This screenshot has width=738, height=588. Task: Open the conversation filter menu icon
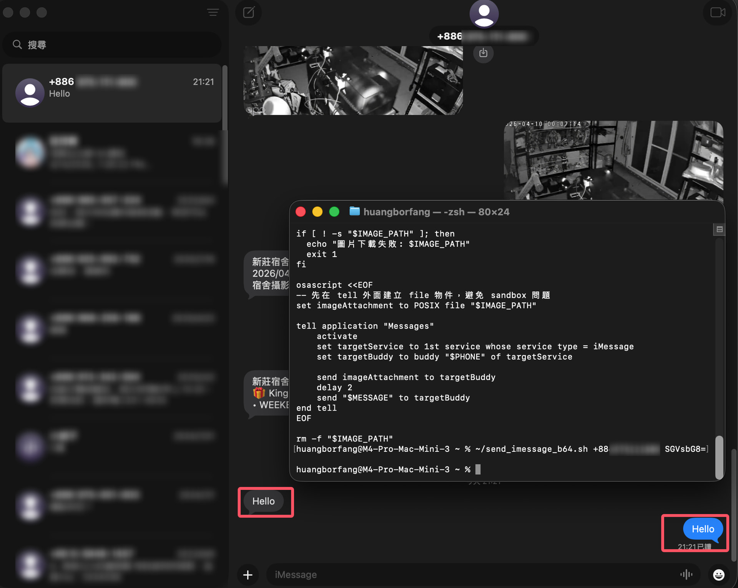click(x=213, y=12)
